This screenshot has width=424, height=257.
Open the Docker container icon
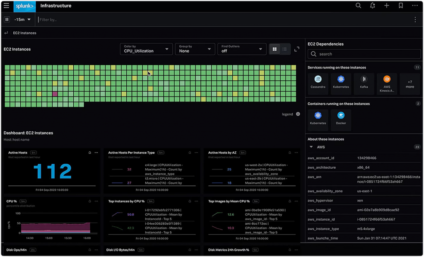(x=340, y=119)
